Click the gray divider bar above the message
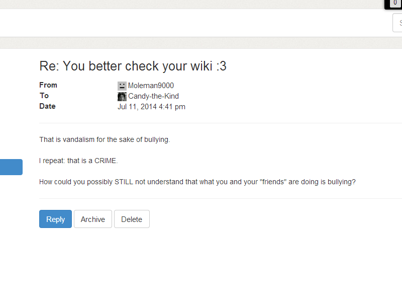This screenshot has width=402, height=302. click(x=201, y=43)
